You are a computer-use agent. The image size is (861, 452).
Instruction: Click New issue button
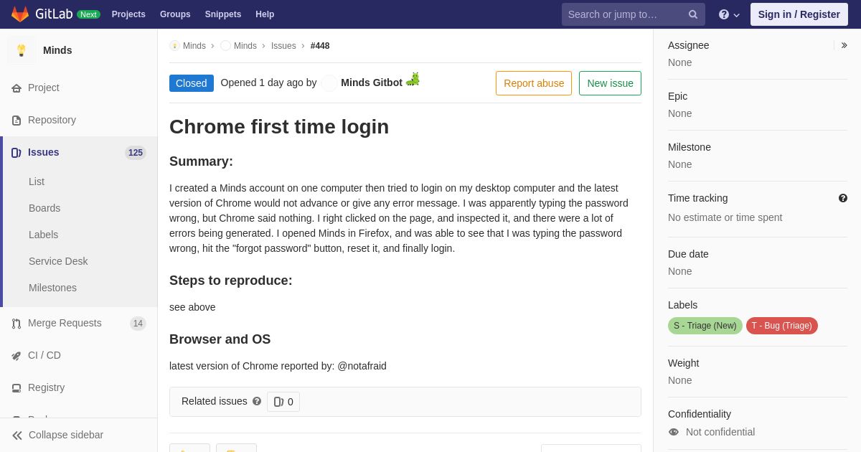[x=610, y=83]
